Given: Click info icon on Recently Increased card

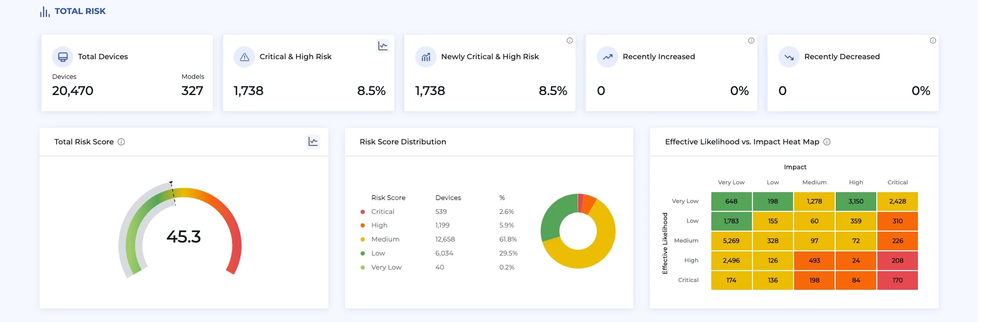Looking at the screenshot, I should (x=751, y=41).
